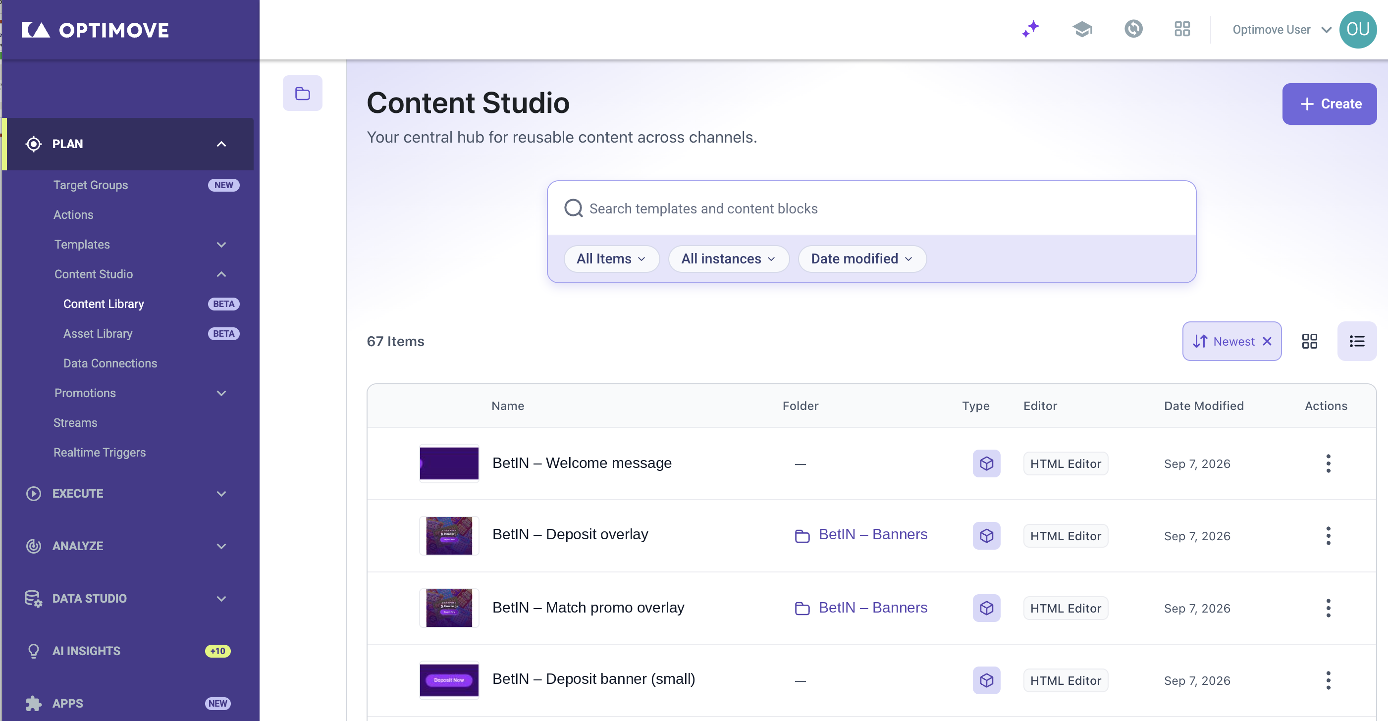Open the Optimove User account dropdown

1281,30
